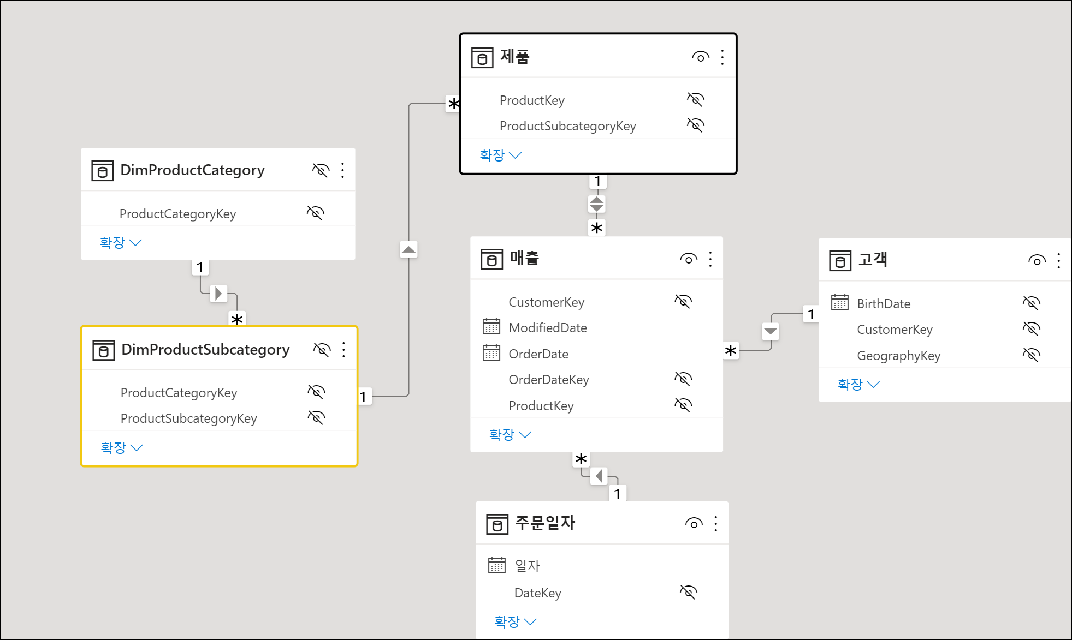Open more options for DimProductSubcategory table
Viewport: 1072px width, 640px height.
(x=343, y=350)
